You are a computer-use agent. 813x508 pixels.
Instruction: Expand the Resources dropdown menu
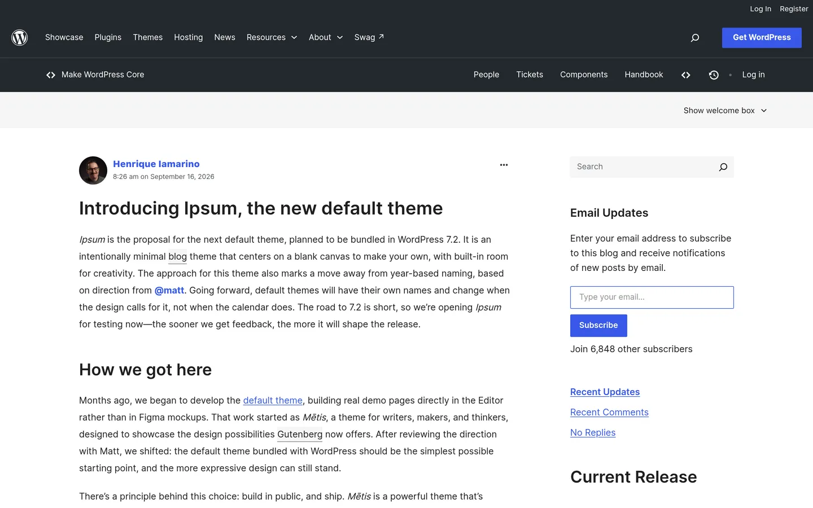272,37
